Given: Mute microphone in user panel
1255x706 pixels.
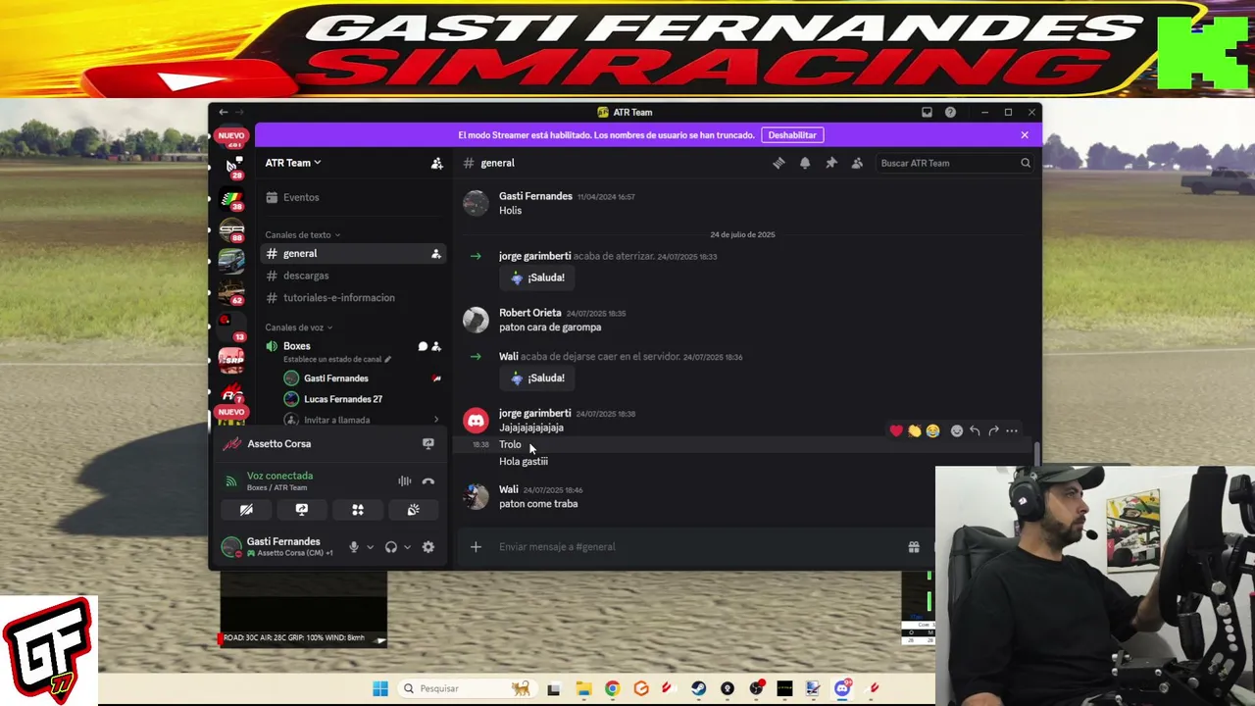Looking at the screenshot, I should (354, 547).
